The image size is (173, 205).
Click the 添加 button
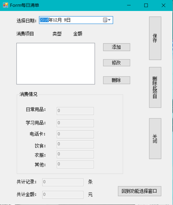(116, 47)
